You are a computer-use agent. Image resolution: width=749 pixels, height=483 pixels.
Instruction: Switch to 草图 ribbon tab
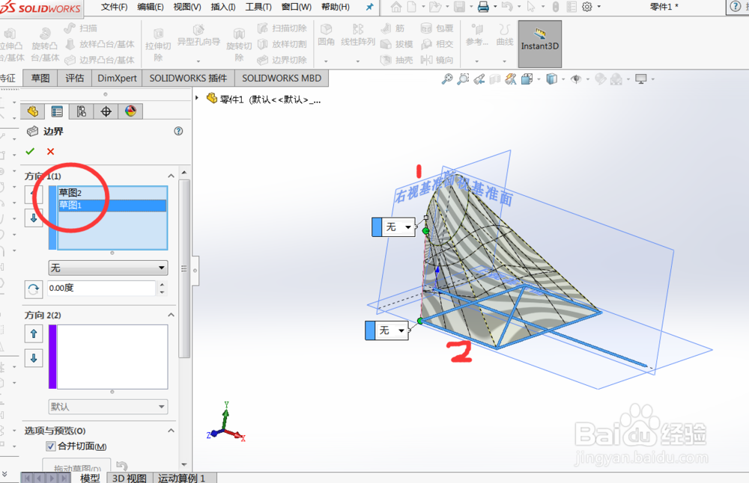[40, 79]
